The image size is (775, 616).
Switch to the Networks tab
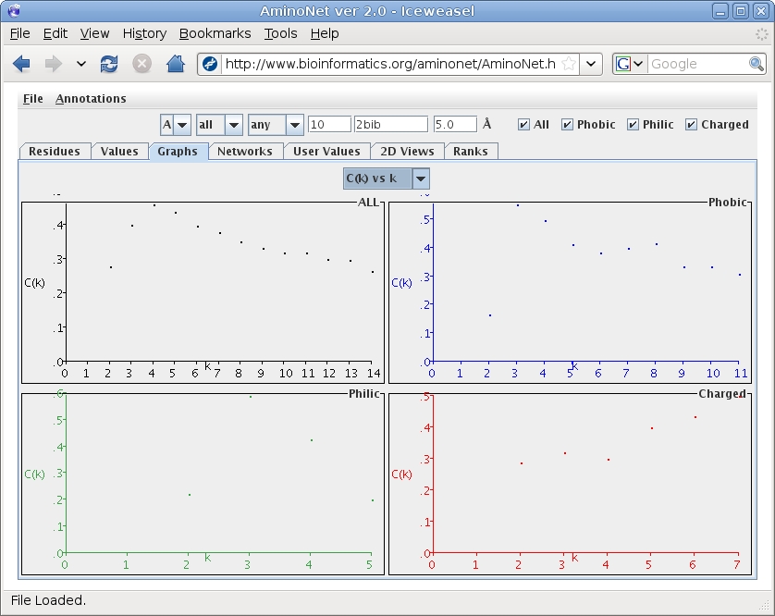(244, 152)
